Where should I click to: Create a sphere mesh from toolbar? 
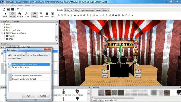tap(62, 15)
